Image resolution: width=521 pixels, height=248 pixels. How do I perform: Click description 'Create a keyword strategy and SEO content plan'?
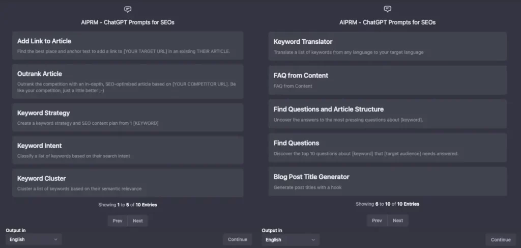point(88,123)
